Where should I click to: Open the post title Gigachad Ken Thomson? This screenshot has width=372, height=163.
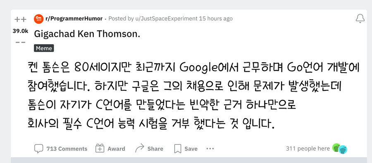point(87,34)
